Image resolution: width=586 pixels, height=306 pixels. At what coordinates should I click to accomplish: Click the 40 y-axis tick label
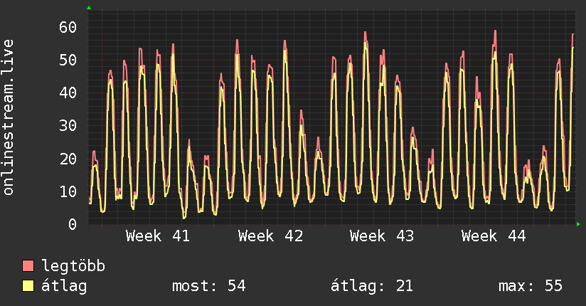[x=68, y=93]
